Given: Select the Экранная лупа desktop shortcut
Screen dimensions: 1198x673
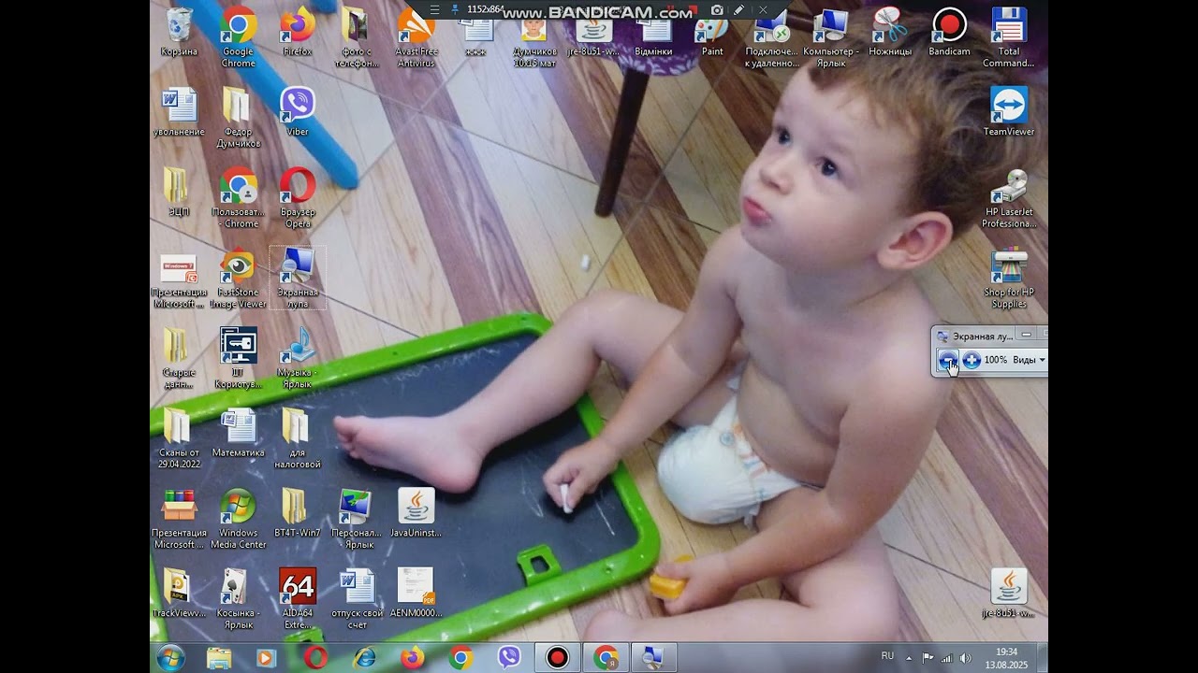Looking at the screenshot, I should point(298,279).
